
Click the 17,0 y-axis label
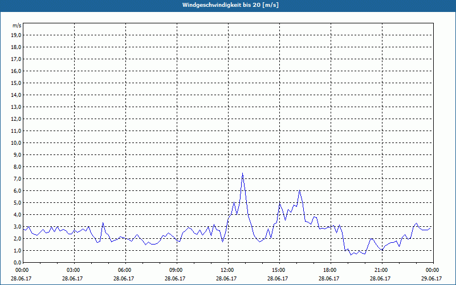pyautogui.click(x=17, y=59)
